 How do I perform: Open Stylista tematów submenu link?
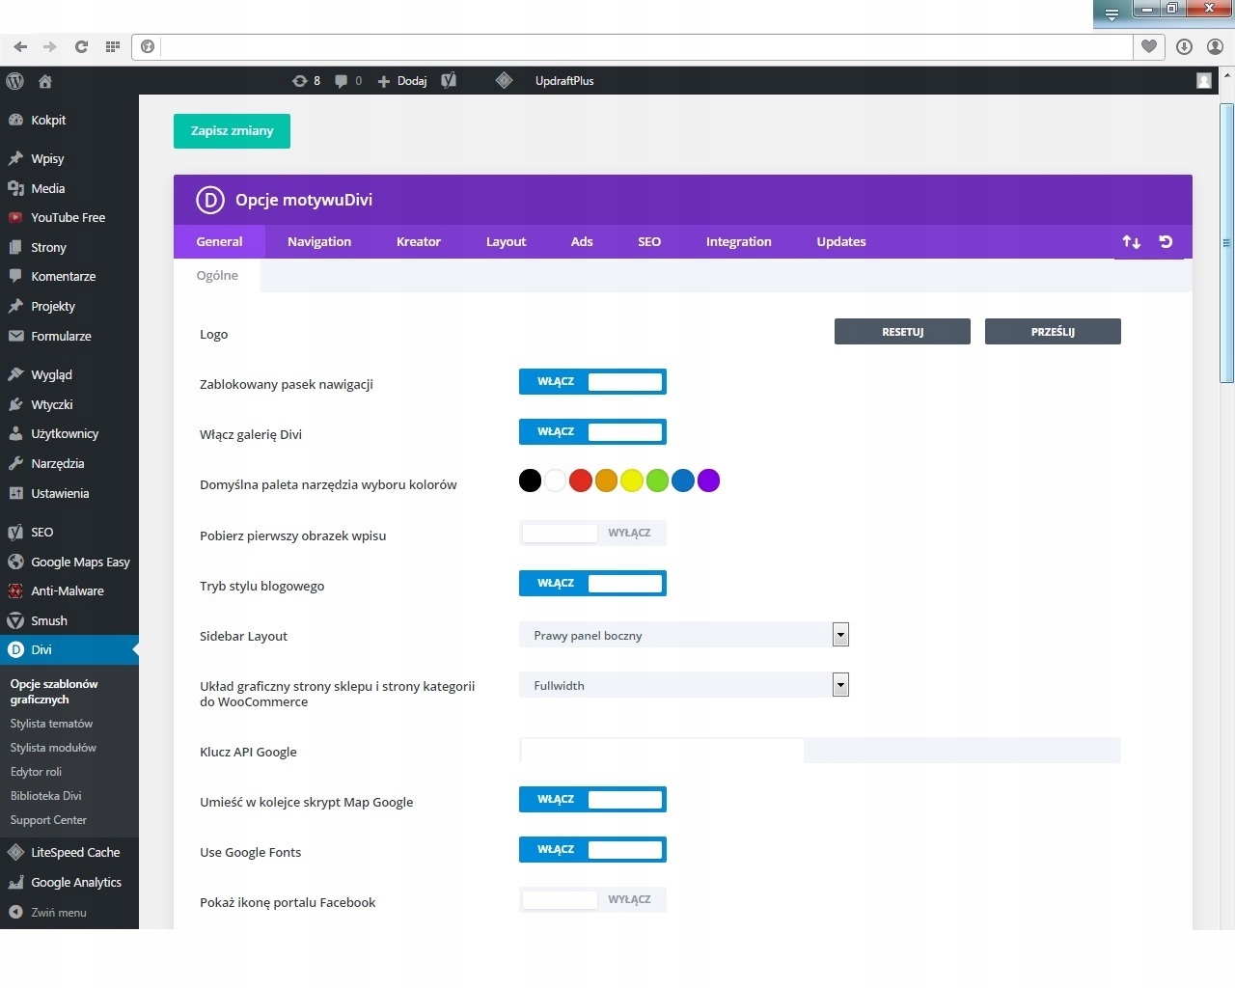pos(52,724)
